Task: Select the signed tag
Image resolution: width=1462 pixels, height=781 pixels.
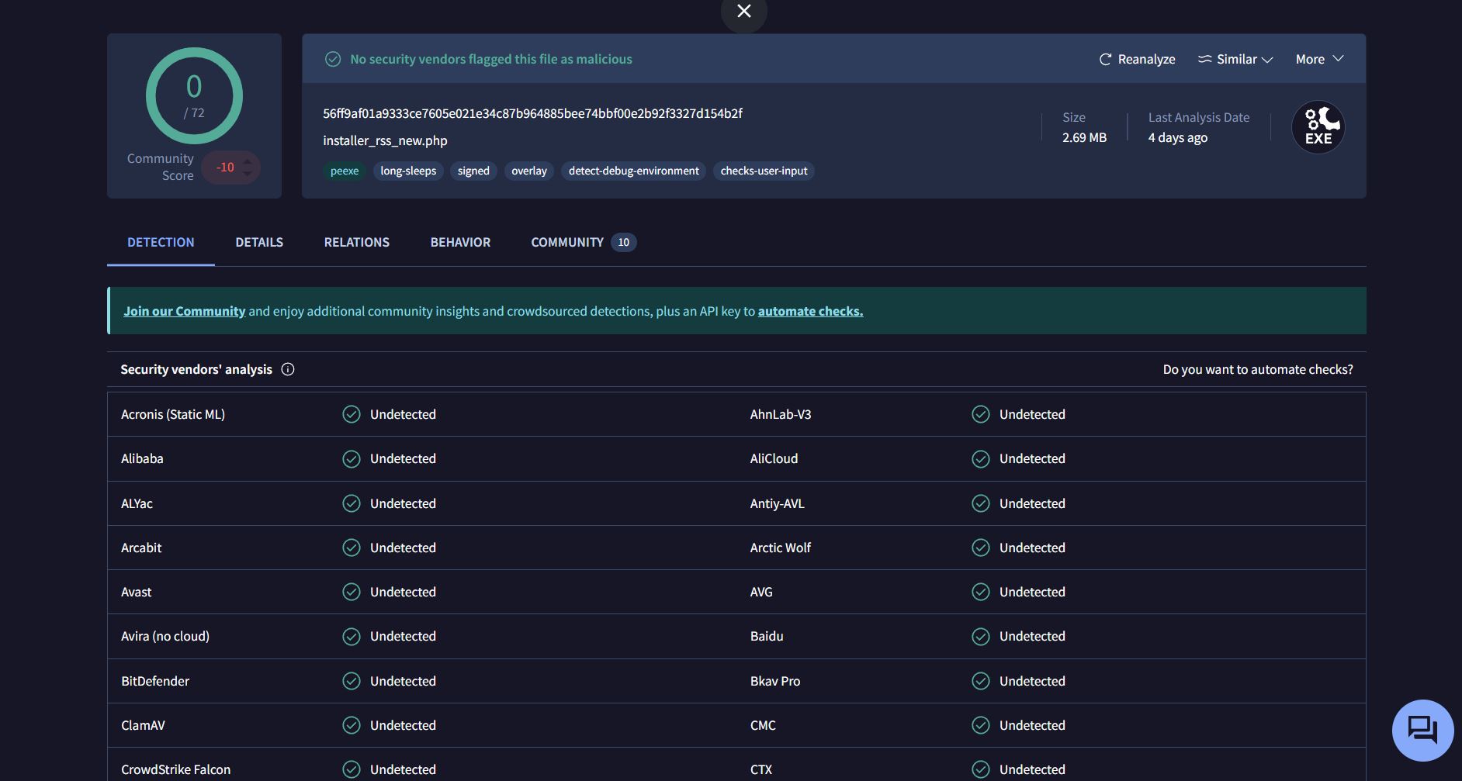Action: coord(473,171)
